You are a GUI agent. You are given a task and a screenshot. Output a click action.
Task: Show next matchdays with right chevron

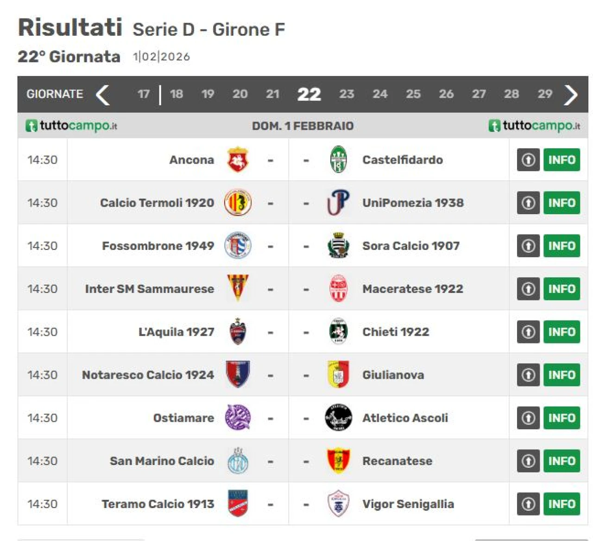tap(571, 95)
